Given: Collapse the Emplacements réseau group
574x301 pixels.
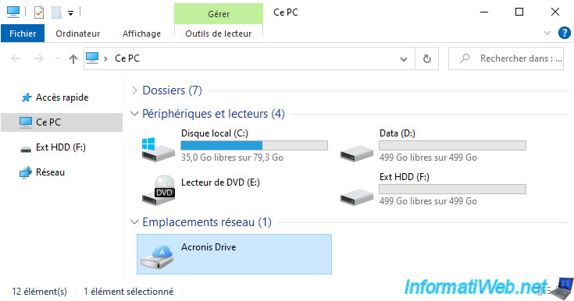Looking at the screenshot, I should click(134, 222).
